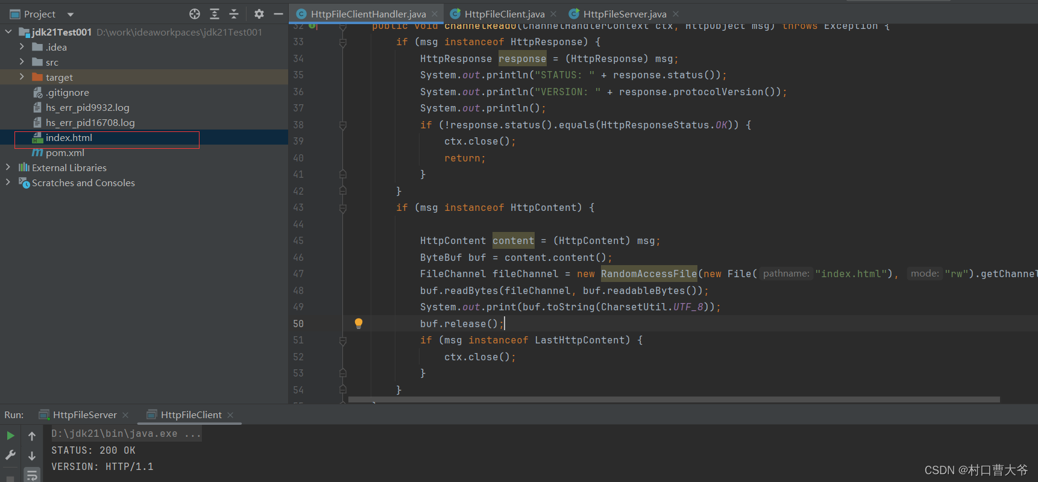Open the HttpFileClient run tab
This screenshot has width=1038, height=482.
(x=191, y=415)
